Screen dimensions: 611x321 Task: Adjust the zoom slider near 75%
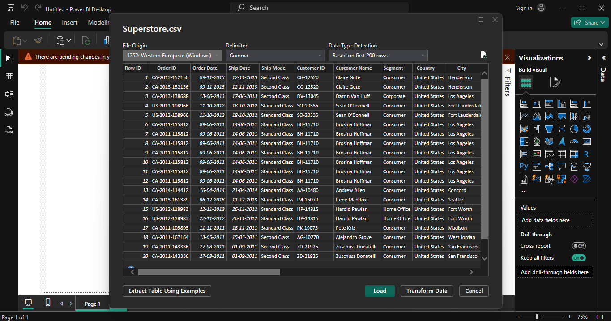(537, 316)
